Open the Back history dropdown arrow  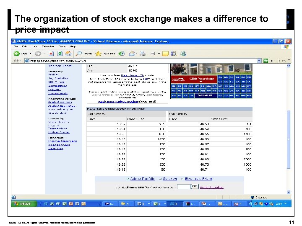click(x=31, y=54)
